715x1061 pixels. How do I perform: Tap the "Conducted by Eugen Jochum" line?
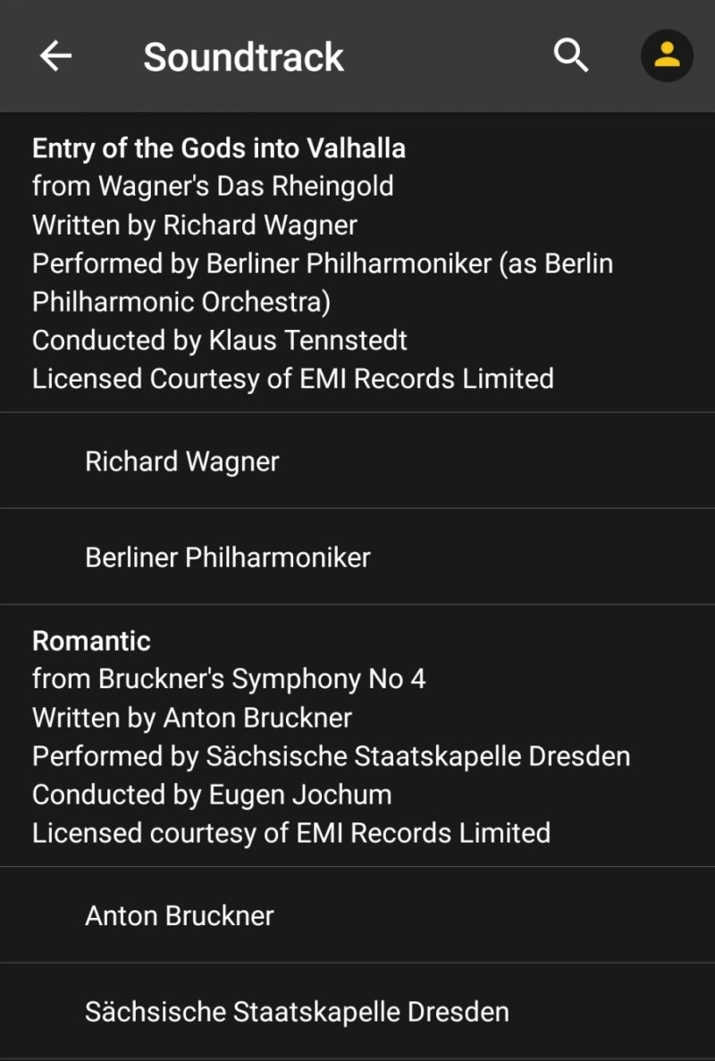[x=212, y=795]
